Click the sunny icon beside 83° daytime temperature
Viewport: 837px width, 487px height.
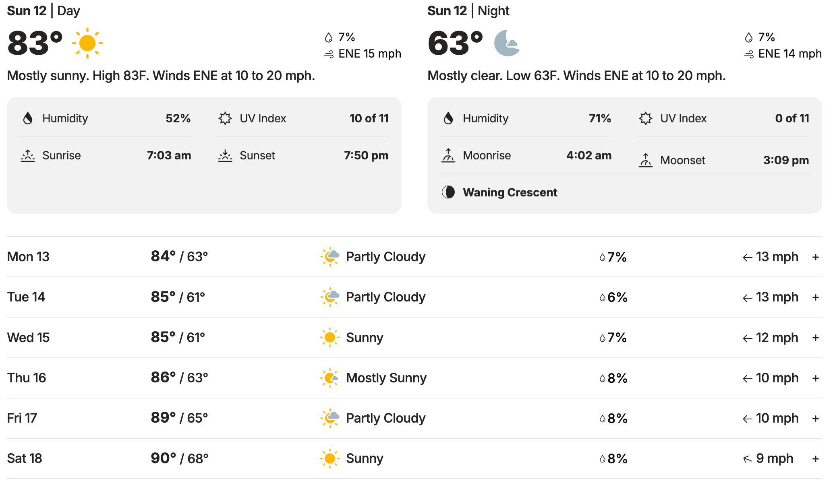(87, 43)
